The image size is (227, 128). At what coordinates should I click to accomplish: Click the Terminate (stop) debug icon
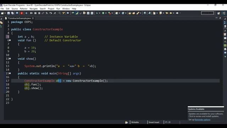tap(39, 13)
